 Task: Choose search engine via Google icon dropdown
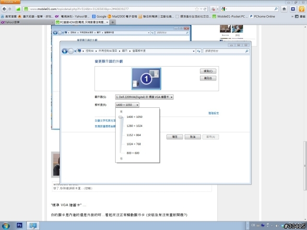pyautogui.click(x=224, y=9)
